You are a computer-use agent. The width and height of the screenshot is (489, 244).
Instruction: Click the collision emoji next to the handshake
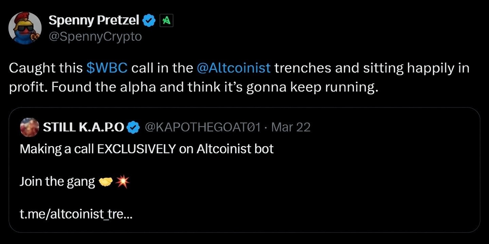pos(123,181)
